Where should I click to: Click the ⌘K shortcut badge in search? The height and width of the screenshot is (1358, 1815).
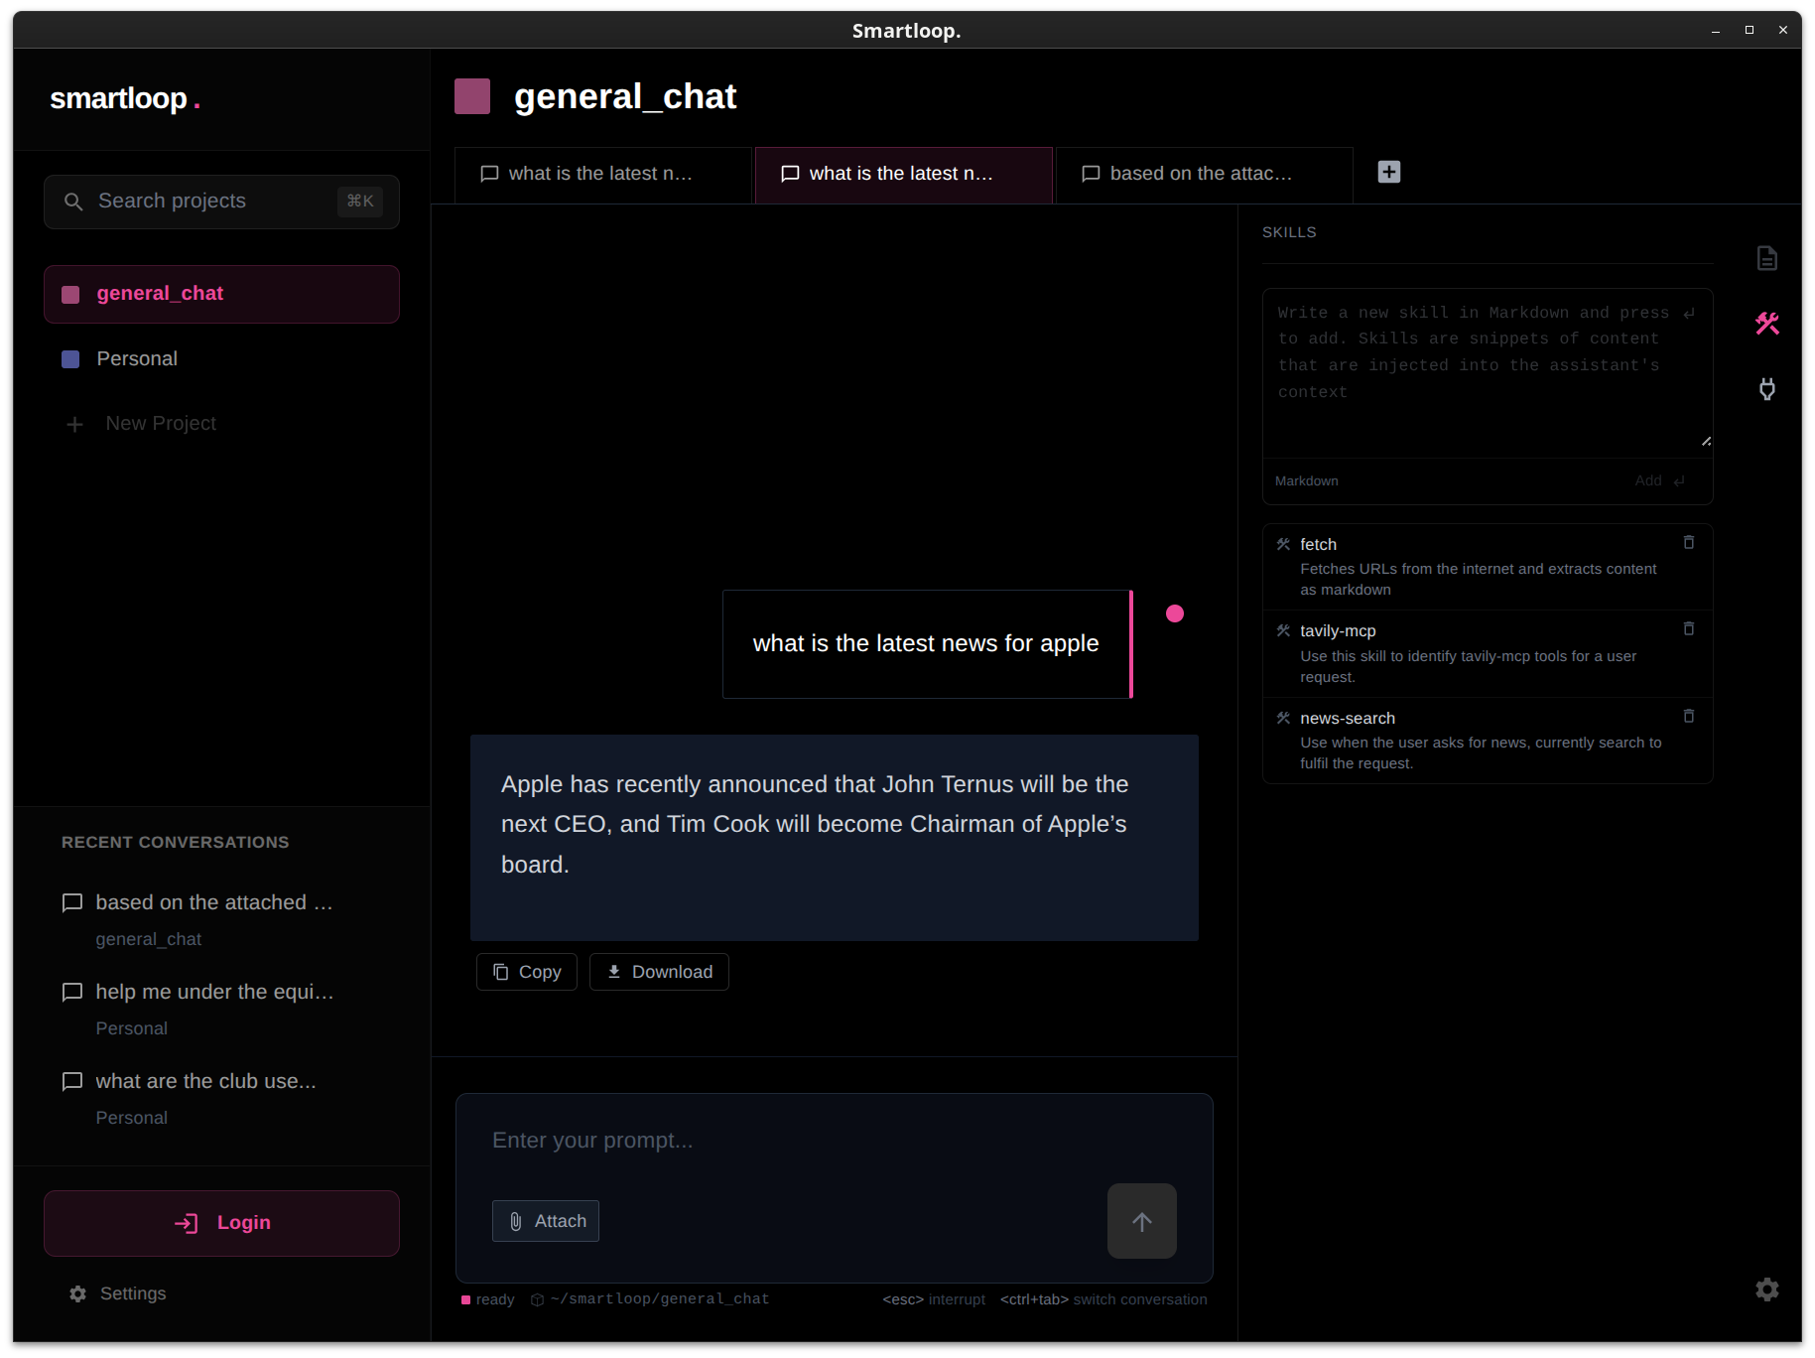[360, 201]
